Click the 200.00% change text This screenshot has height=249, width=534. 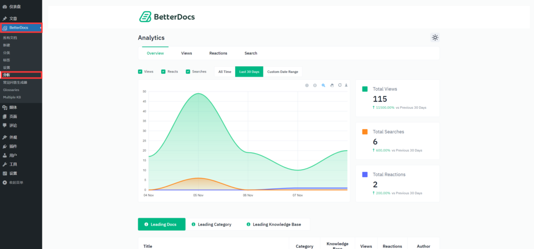tap(383, 193)
